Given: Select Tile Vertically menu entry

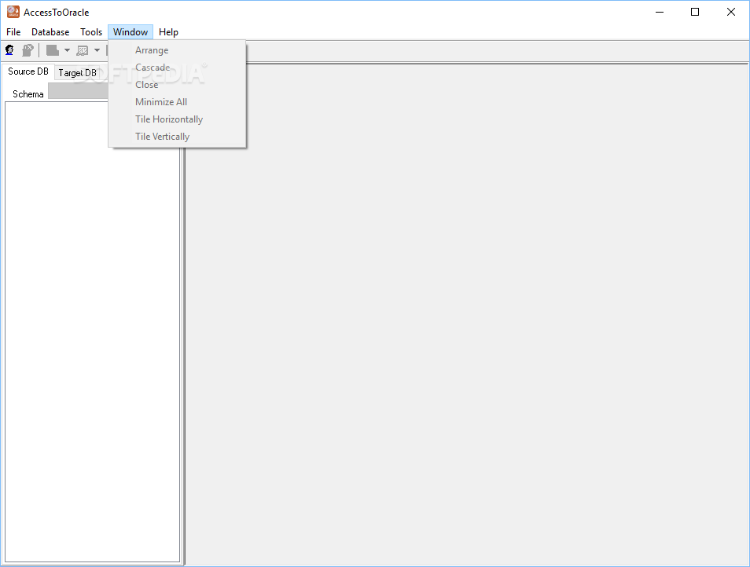Looking at the screenshot, I should pyautogui.click(x=178, y=136).
